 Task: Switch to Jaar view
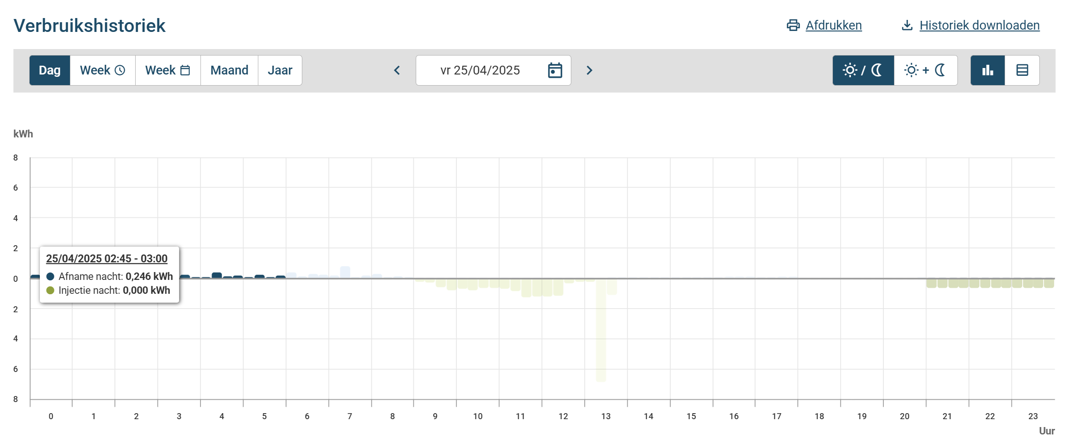pyautogui.click(x=280, y=70)
